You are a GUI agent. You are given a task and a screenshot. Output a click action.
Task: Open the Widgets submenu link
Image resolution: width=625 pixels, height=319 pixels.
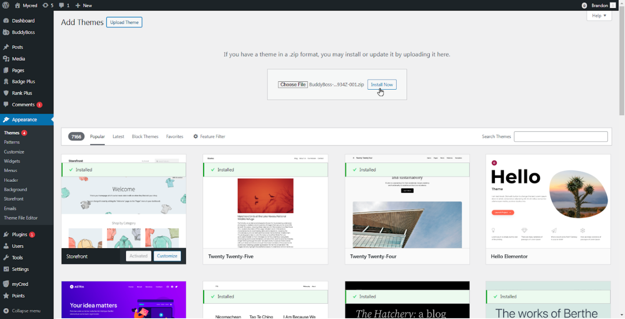click(x=12, y=161)
